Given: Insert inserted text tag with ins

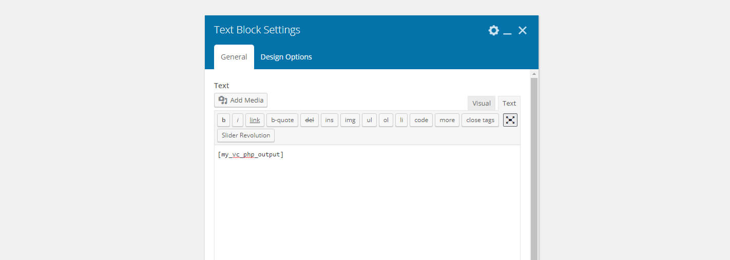Looking at the screenshot, I should (330, 120).
